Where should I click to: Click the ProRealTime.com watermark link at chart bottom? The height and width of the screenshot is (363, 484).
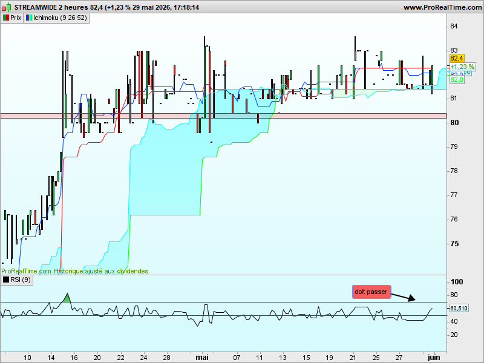26,271
